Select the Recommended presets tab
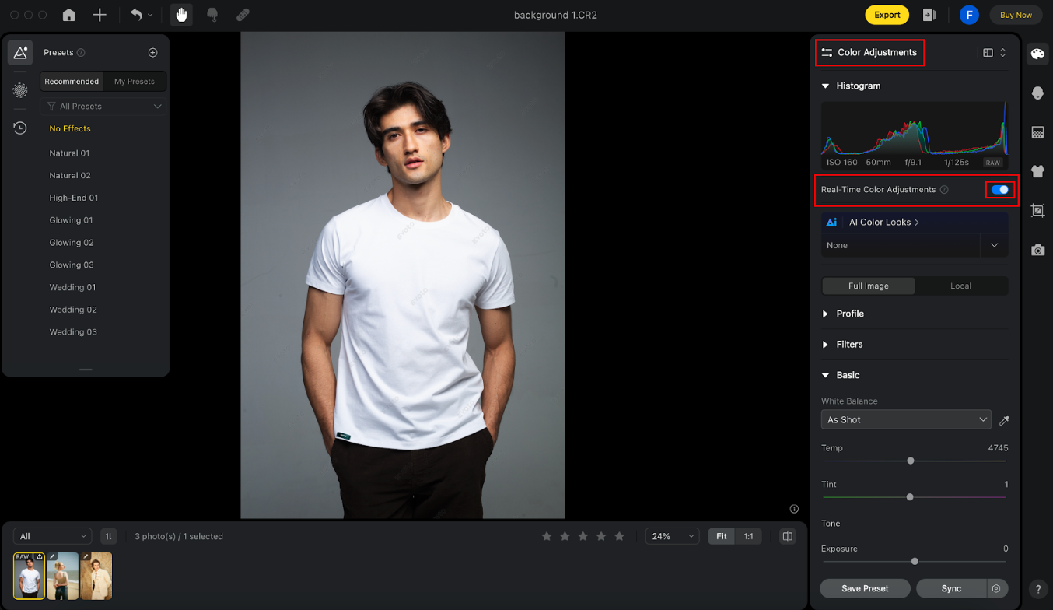 (x=72, y=81)
